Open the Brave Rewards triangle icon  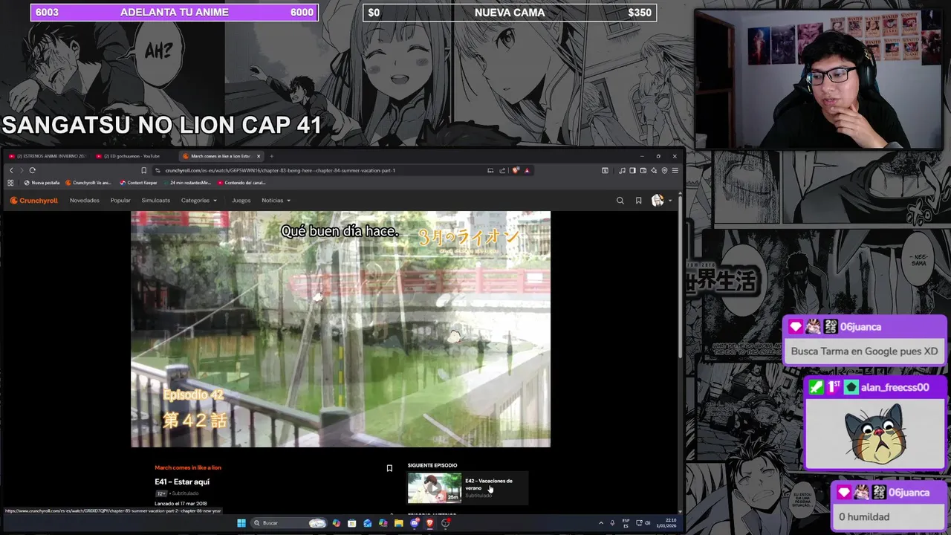(528, 170)
